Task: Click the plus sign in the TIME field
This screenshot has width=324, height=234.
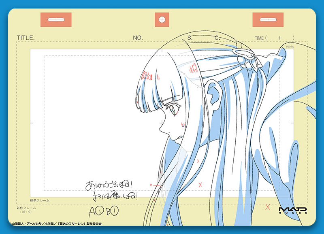Action: click(x=279, y=38)
